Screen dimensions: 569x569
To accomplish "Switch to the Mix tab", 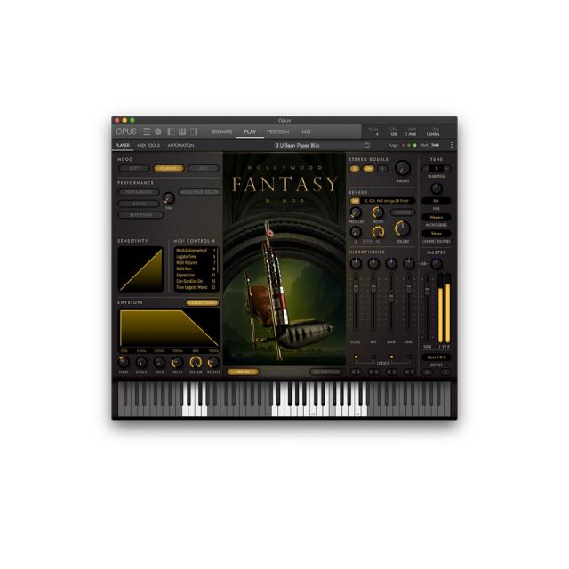I will (x=306, y=132).
